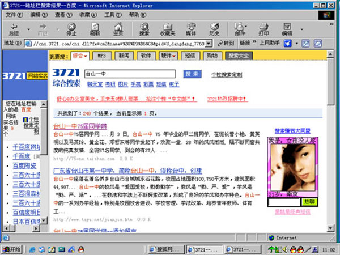This screenshot has width=340, height=255.
Task: Expand the address bar dropdown
Action: tap(209, 44)
